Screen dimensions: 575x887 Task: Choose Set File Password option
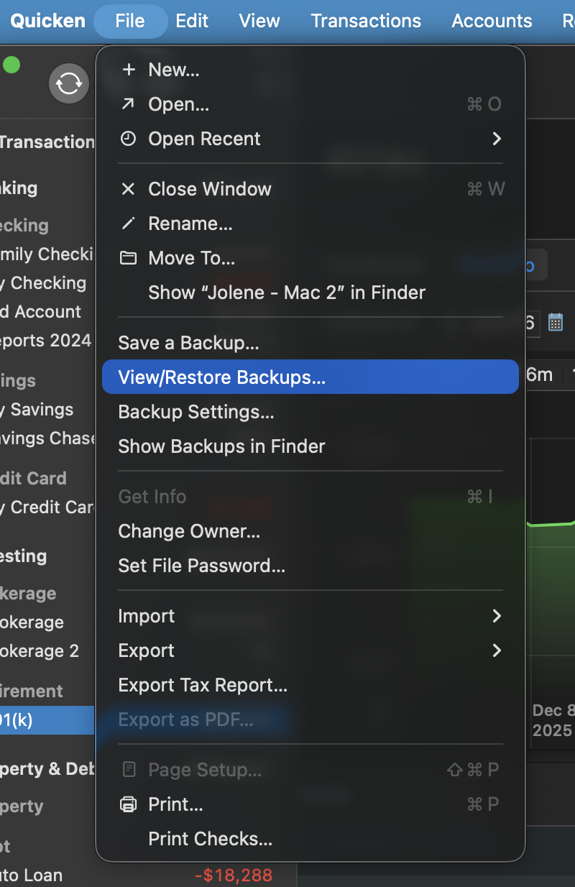pos(201,566)
